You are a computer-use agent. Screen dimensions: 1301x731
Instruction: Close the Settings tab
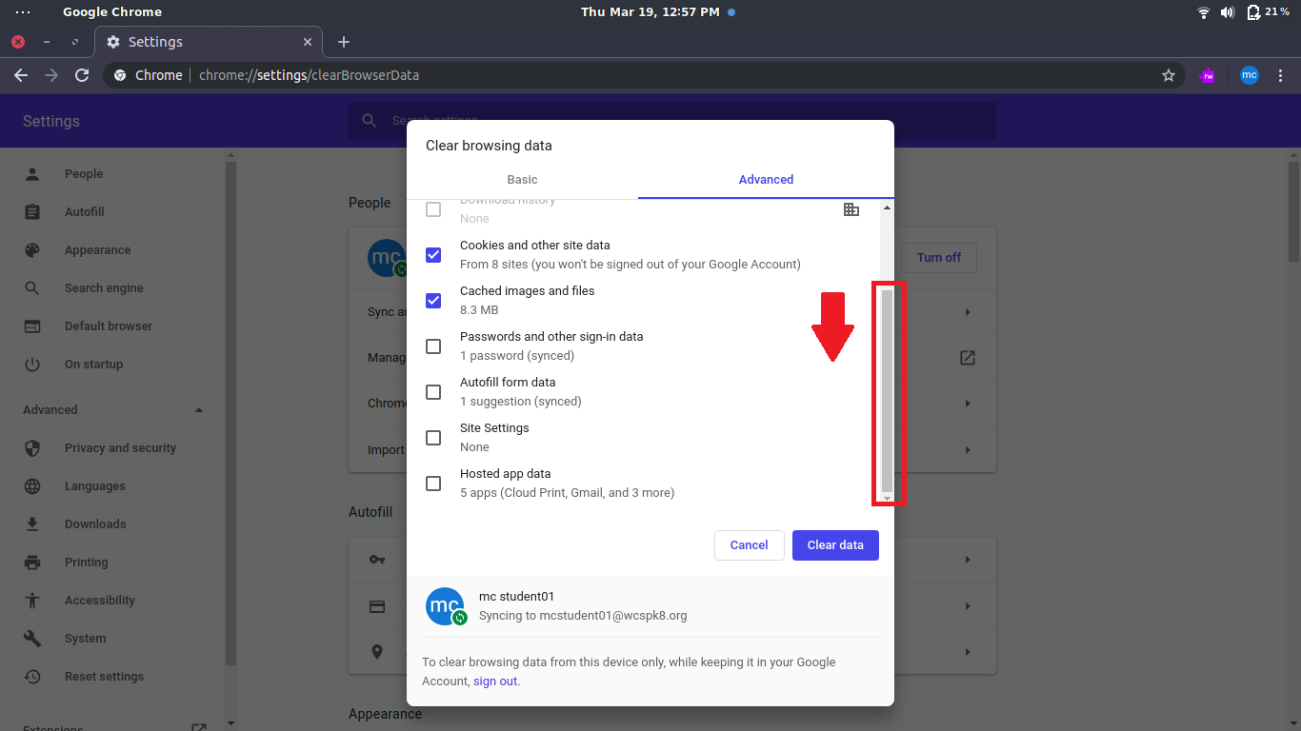[308, 42]
